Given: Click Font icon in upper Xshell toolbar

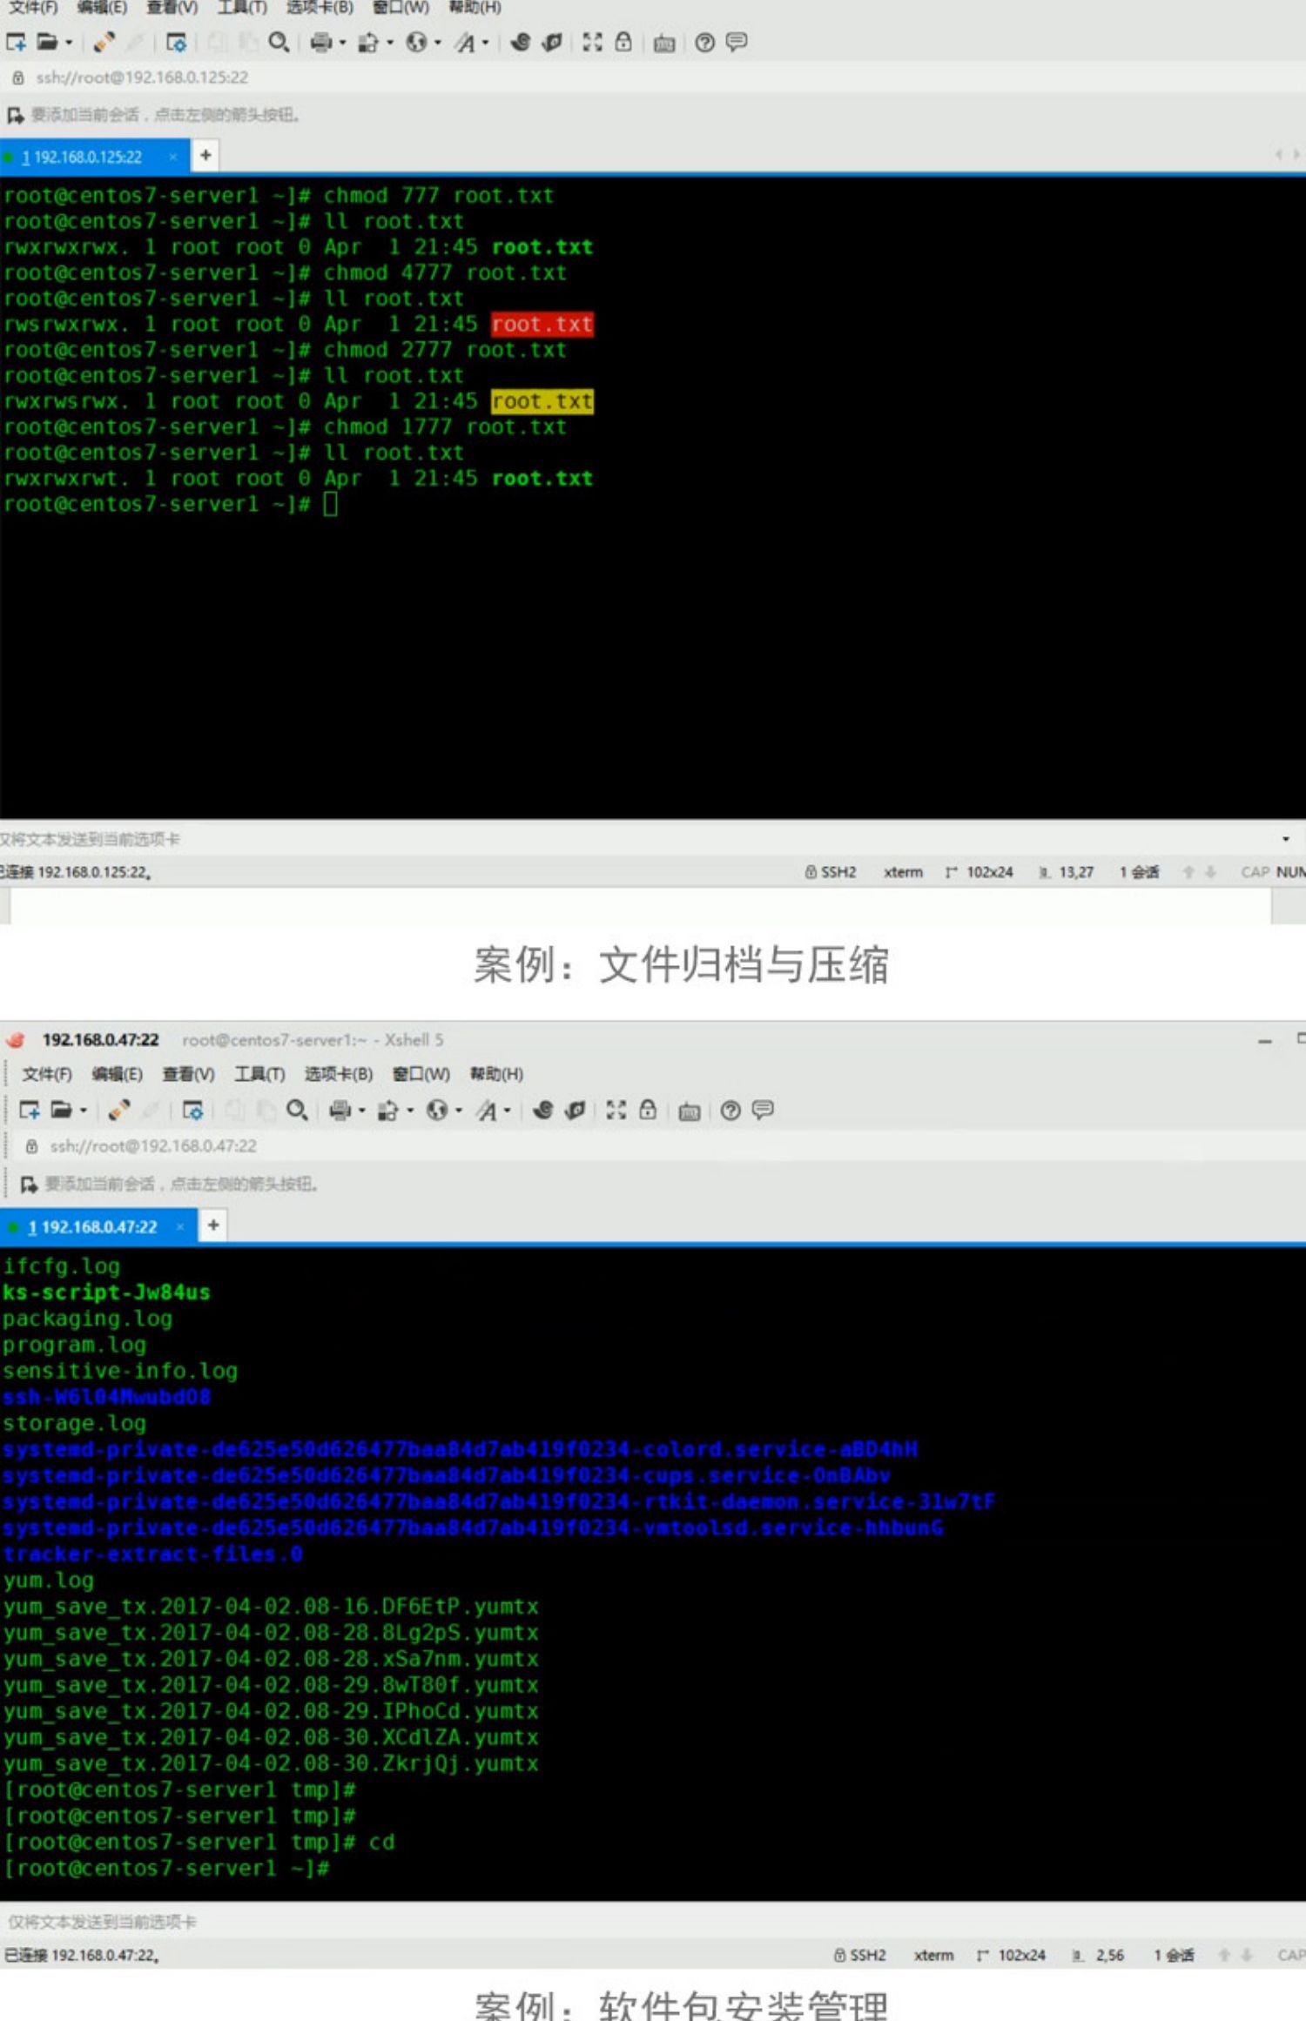Looking at the screenshot, I should [x=466, y=42].
